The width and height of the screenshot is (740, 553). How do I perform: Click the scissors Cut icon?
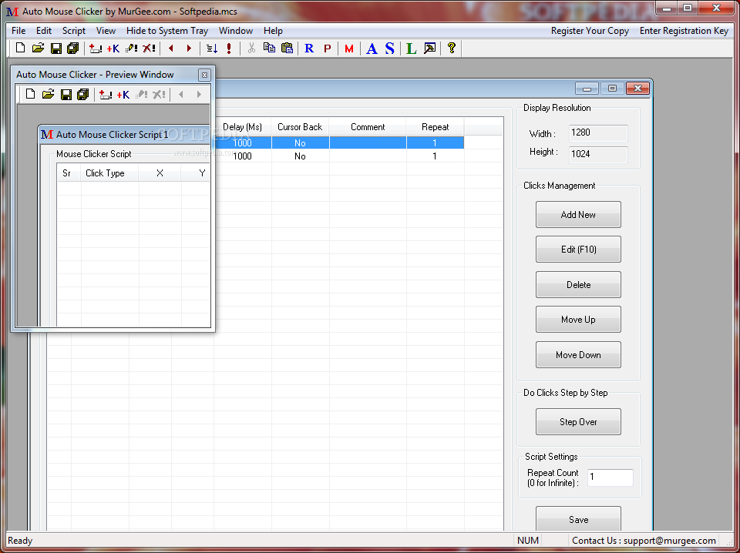(x=251, y=48)
